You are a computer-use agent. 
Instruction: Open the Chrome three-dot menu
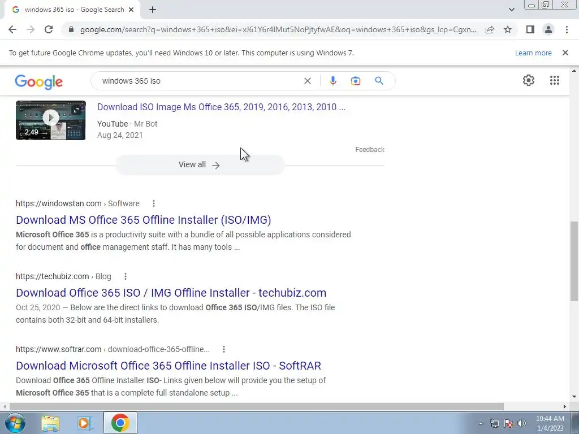coord(567,29)
